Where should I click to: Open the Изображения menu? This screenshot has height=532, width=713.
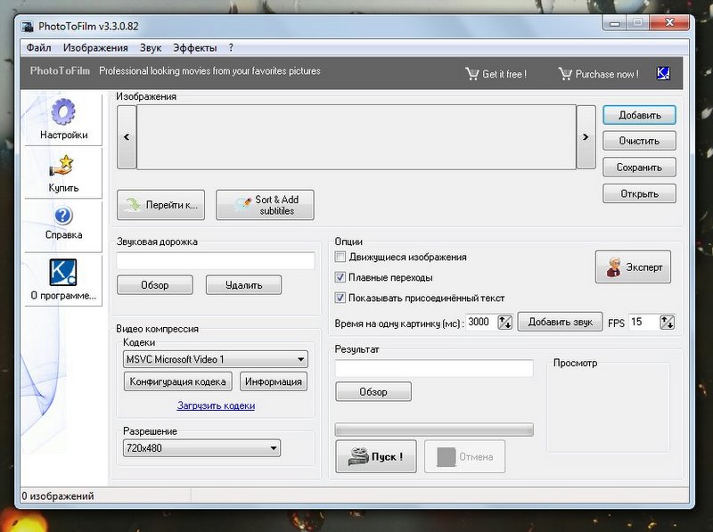point(95,48)
